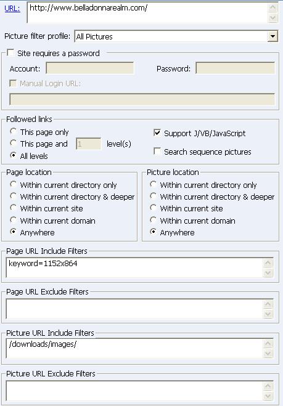Select This page only radio button
Screen dimensions: 283x406
tap(13, 132)
